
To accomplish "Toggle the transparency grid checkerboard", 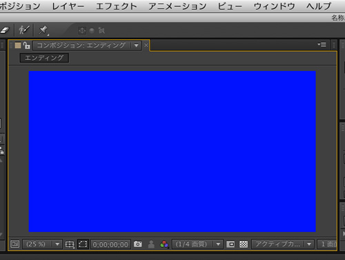I will click(x=244, y=244).
